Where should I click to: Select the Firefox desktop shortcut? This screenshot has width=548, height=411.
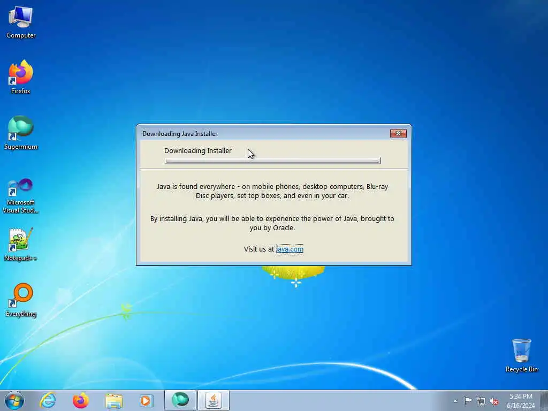21,77
